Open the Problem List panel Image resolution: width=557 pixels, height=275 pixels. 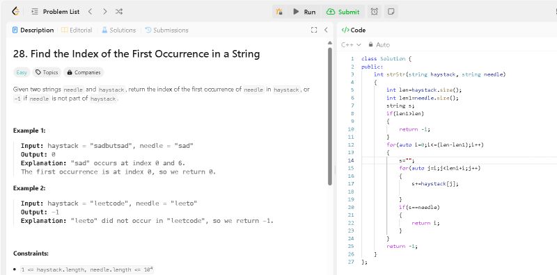pyautogui.click(x=56, y=12)
